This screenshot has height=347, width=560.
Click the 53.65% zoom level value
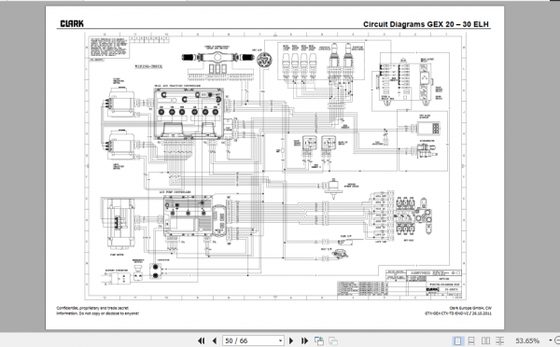click(527, 340)
